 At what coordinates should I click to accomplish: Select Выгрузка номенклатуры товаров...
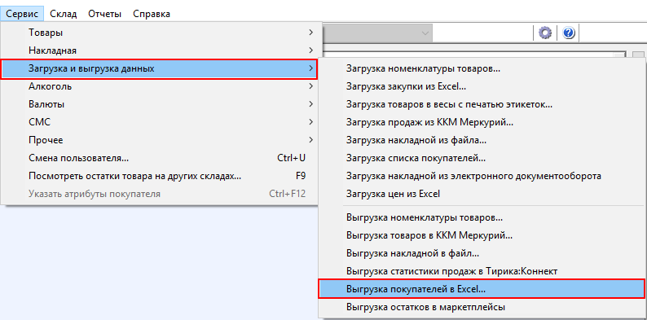click(482, 217)
